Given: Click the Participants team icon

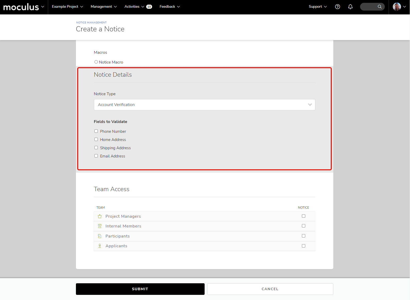Looking at the screenshot, I should click(100, 236).
